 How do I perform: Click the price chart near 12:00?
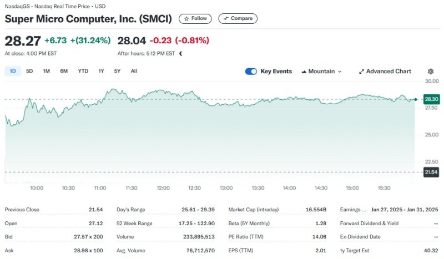point(163,122)
